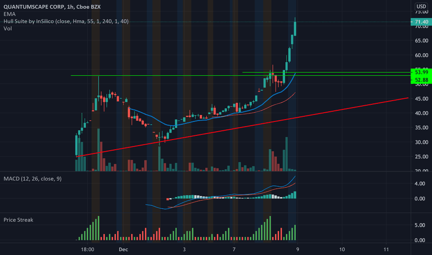Select the 53.99 green price label
The width and height of the screenshot is (432, 255).
[x=421, y=72]
